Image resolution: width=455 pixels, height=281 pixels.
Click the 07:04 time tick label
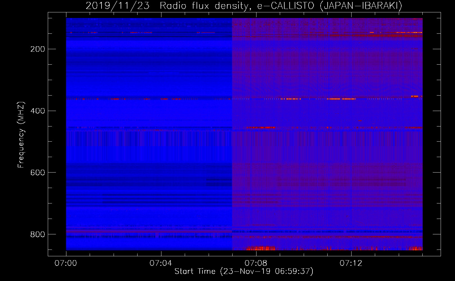[161, 263]
